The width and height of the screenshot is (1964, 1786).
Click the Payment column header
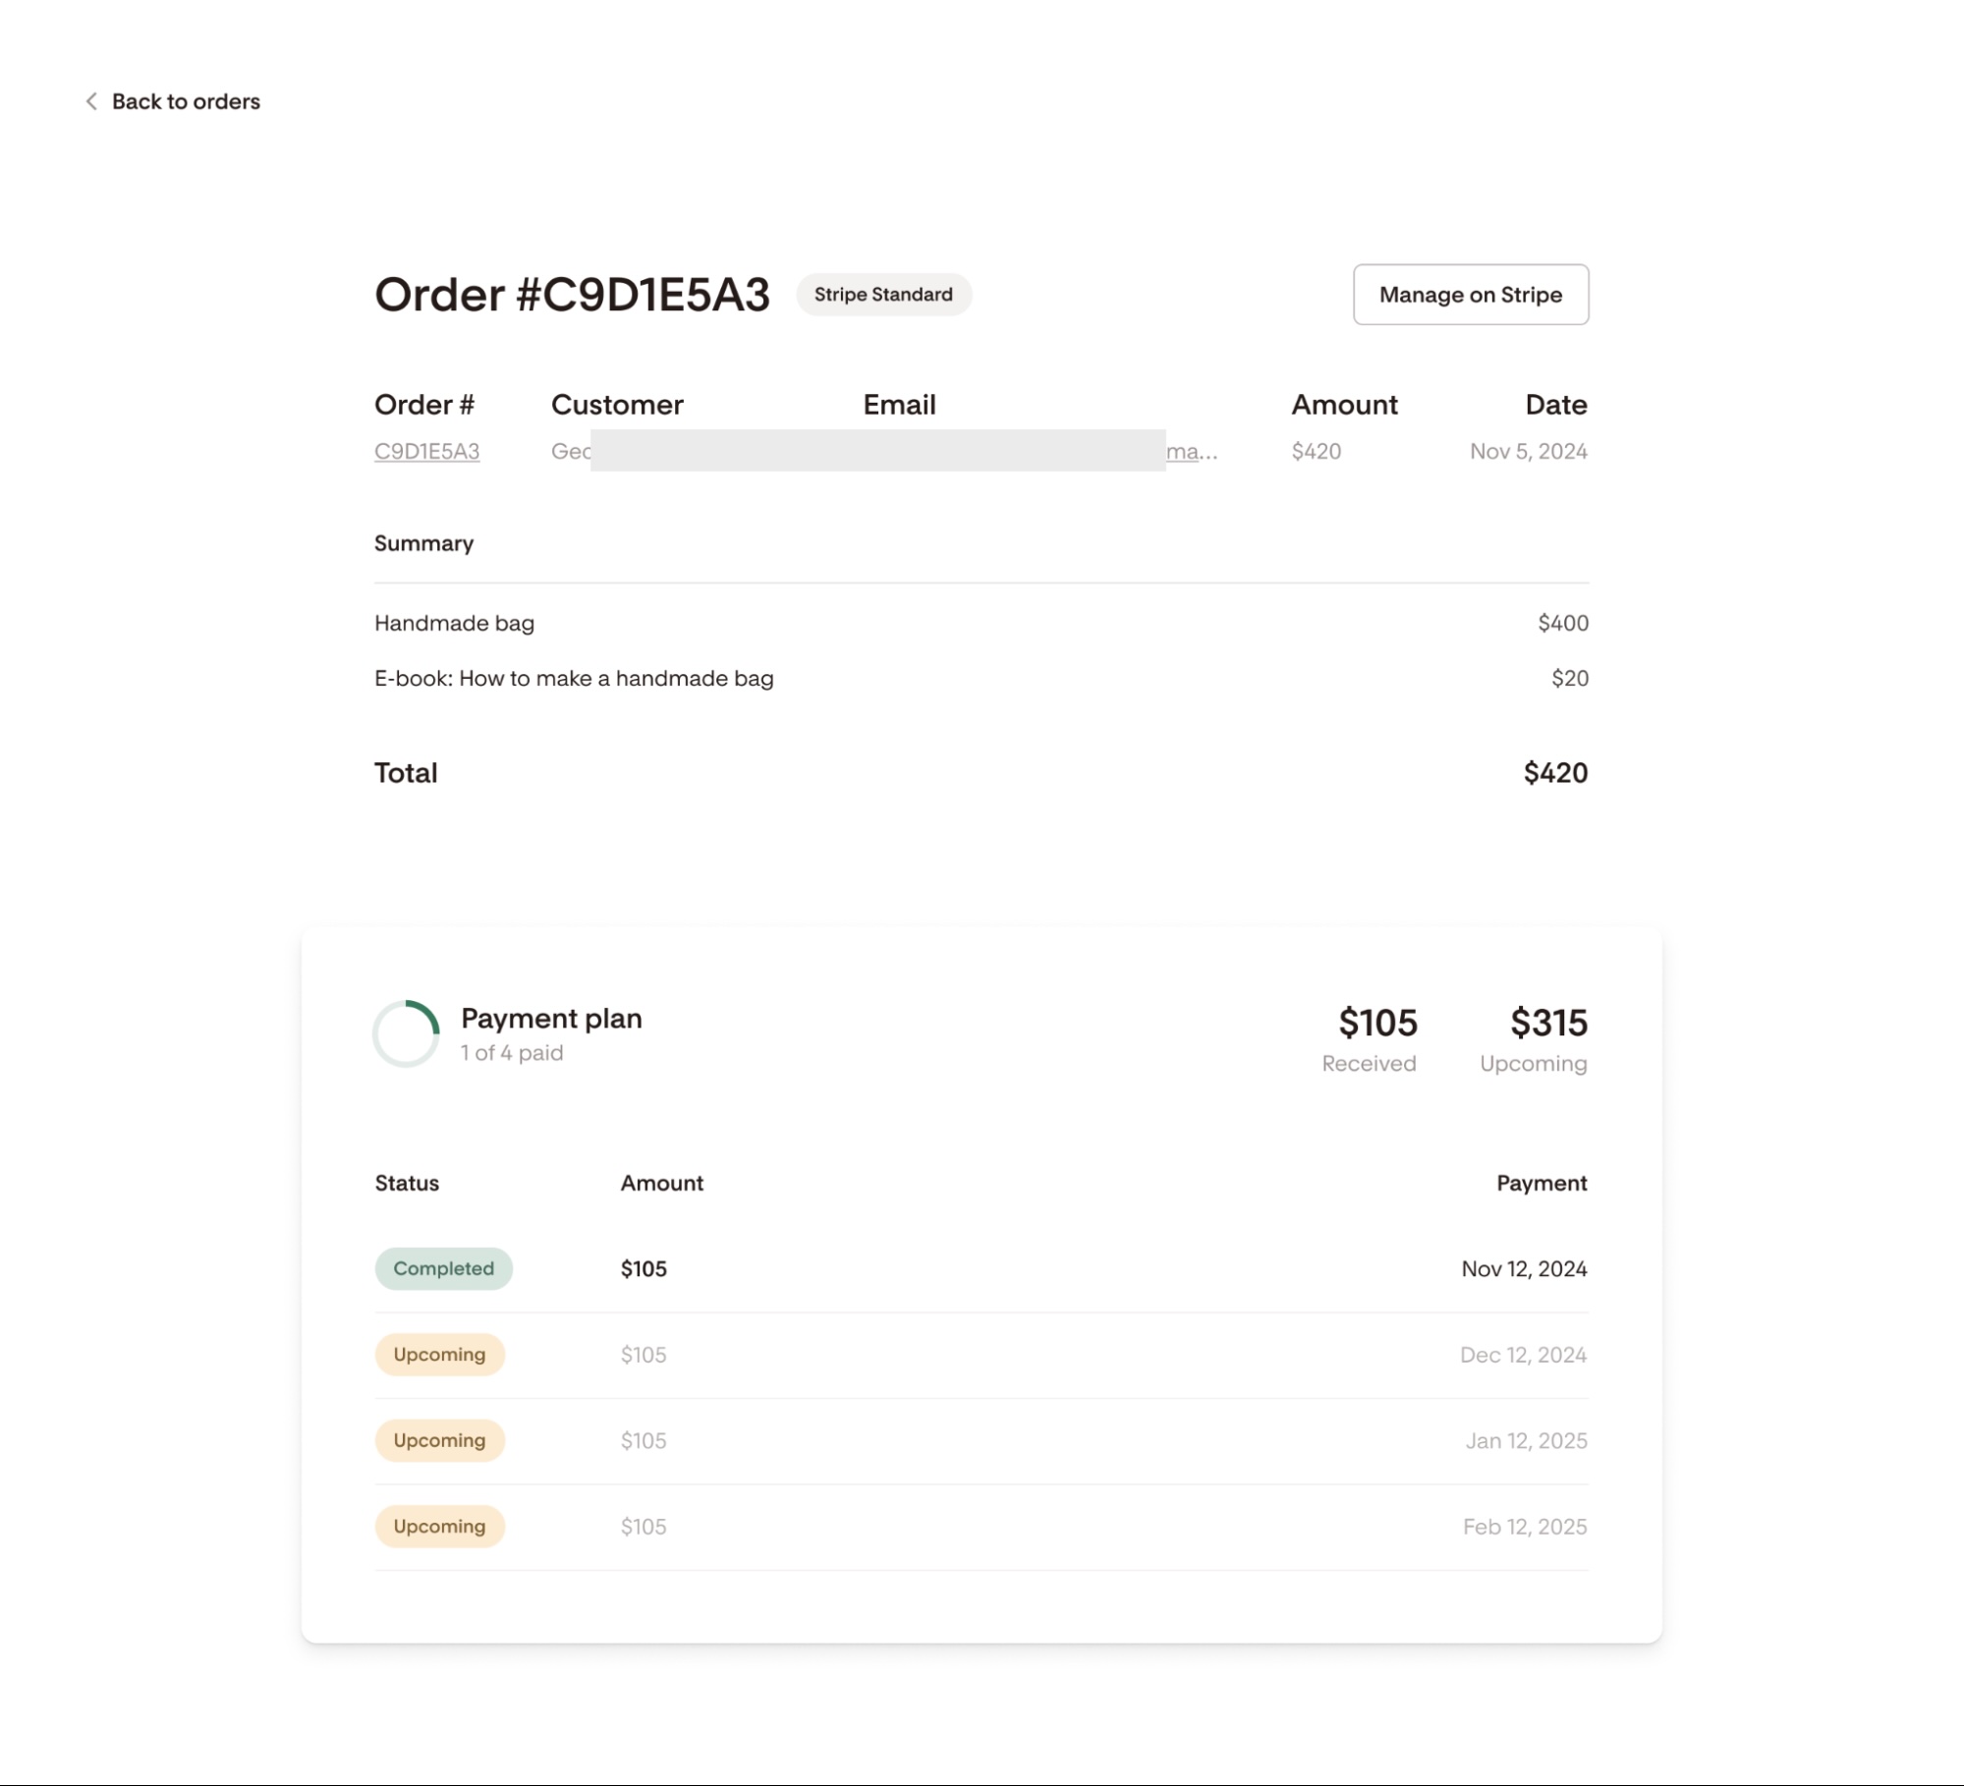pos(1541,1183)
